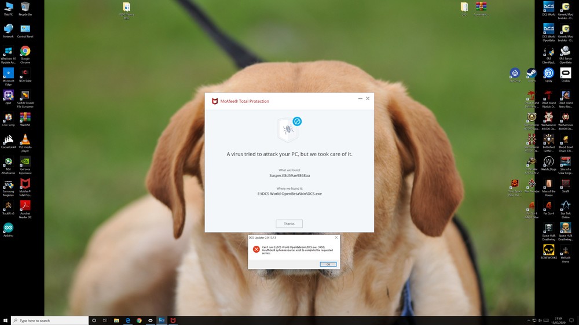Screen dimensions: 579x325
Task: Select the Google Chrome desktop shortcut
Action: pyautogui.click(x=25, y=55)
